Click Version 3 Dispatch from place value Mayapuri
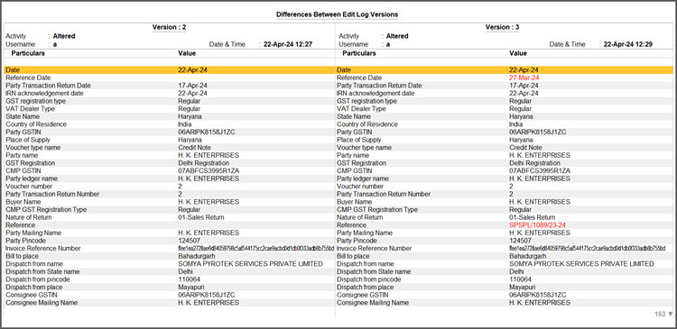Image resolution: width=677 pixels, height=329 pixels. tap(523, 288)
